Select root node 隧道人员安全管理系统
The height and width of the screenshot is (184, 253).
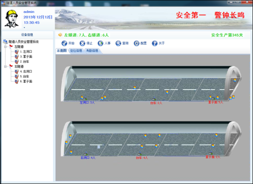(23, 42)
